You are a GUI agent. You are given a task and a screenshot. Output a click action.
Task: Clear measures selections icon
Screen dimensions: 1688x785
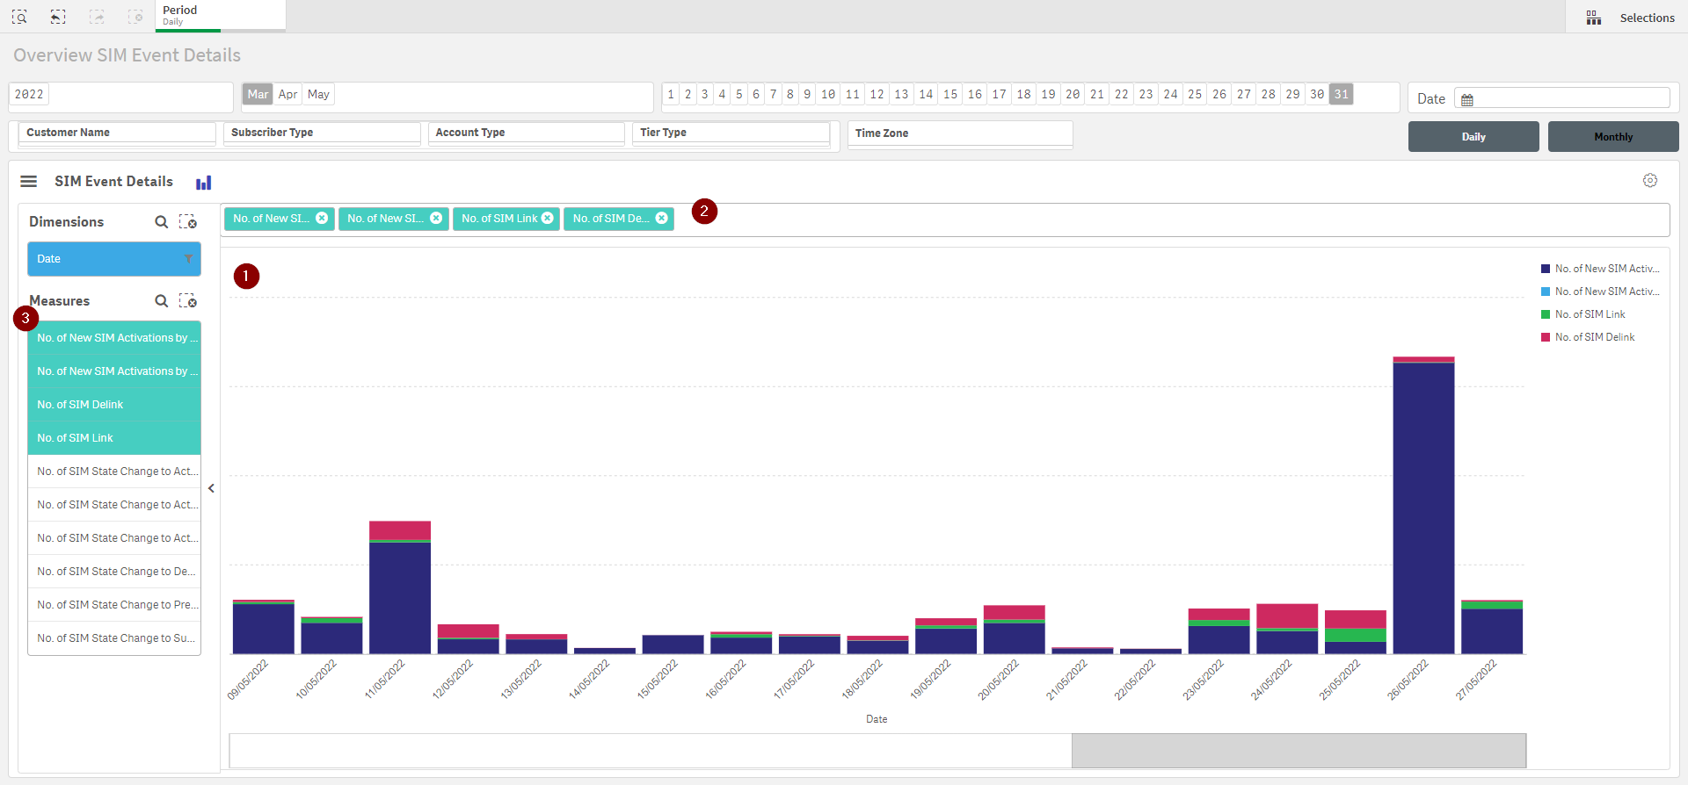[x=187, y=301]
